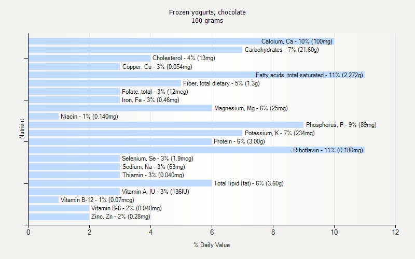415x259 pixels.
Task: Select the Thiamin 3% label
Action: [x=153, y=175]
